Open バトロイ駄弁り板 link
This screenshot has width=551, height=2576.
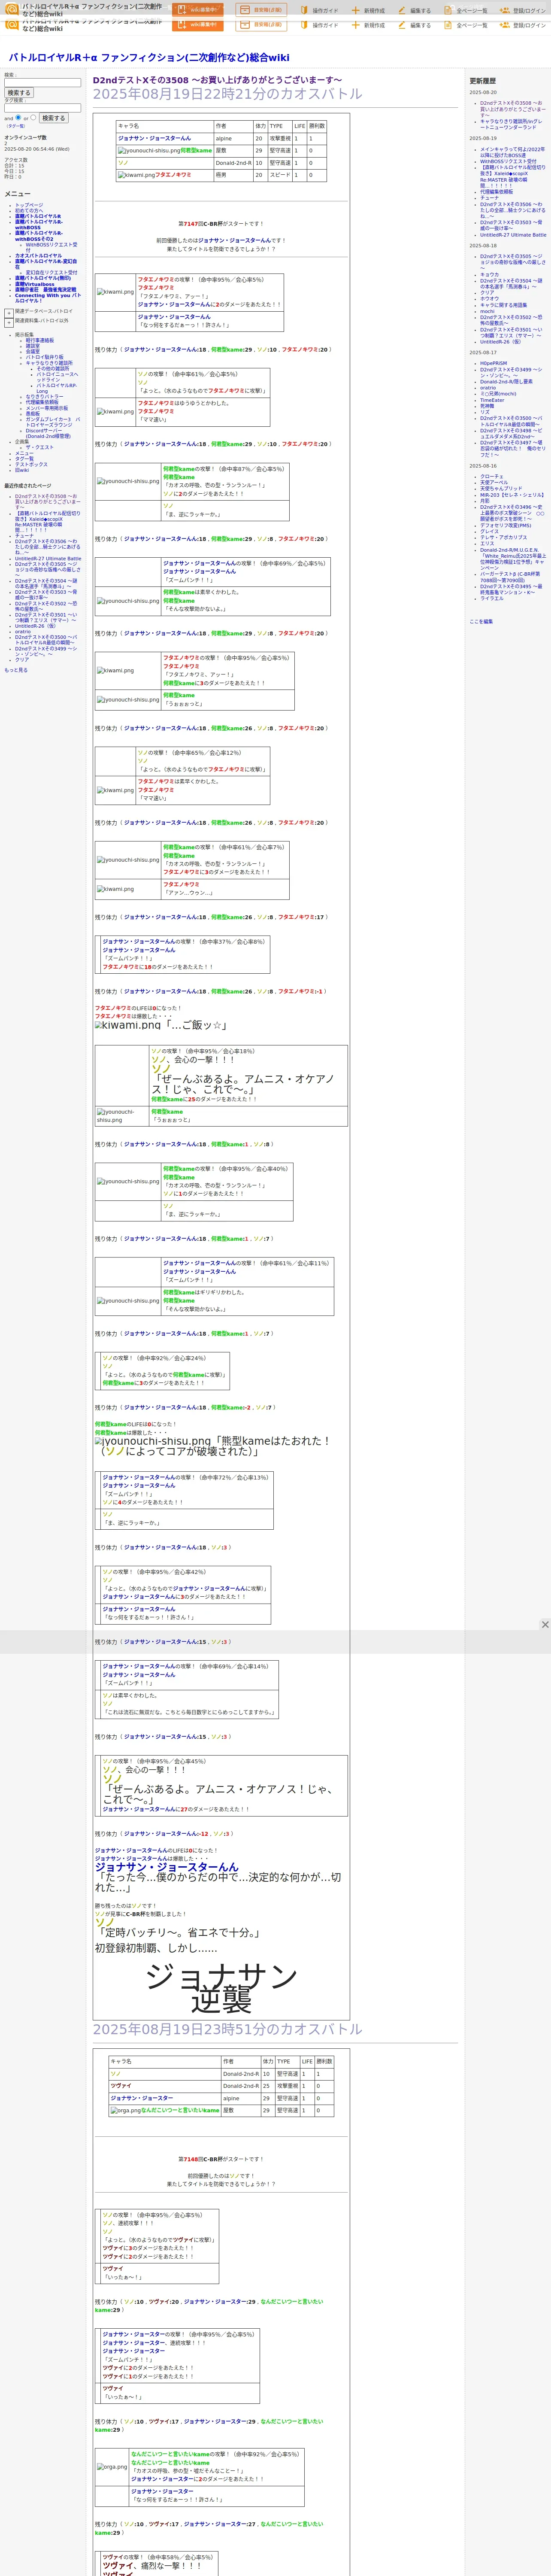pyautogui.click(x=44, y=357)
